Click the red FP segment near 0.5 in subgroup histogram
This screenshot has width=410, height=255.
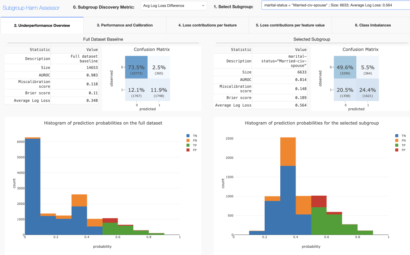point(319,201)
